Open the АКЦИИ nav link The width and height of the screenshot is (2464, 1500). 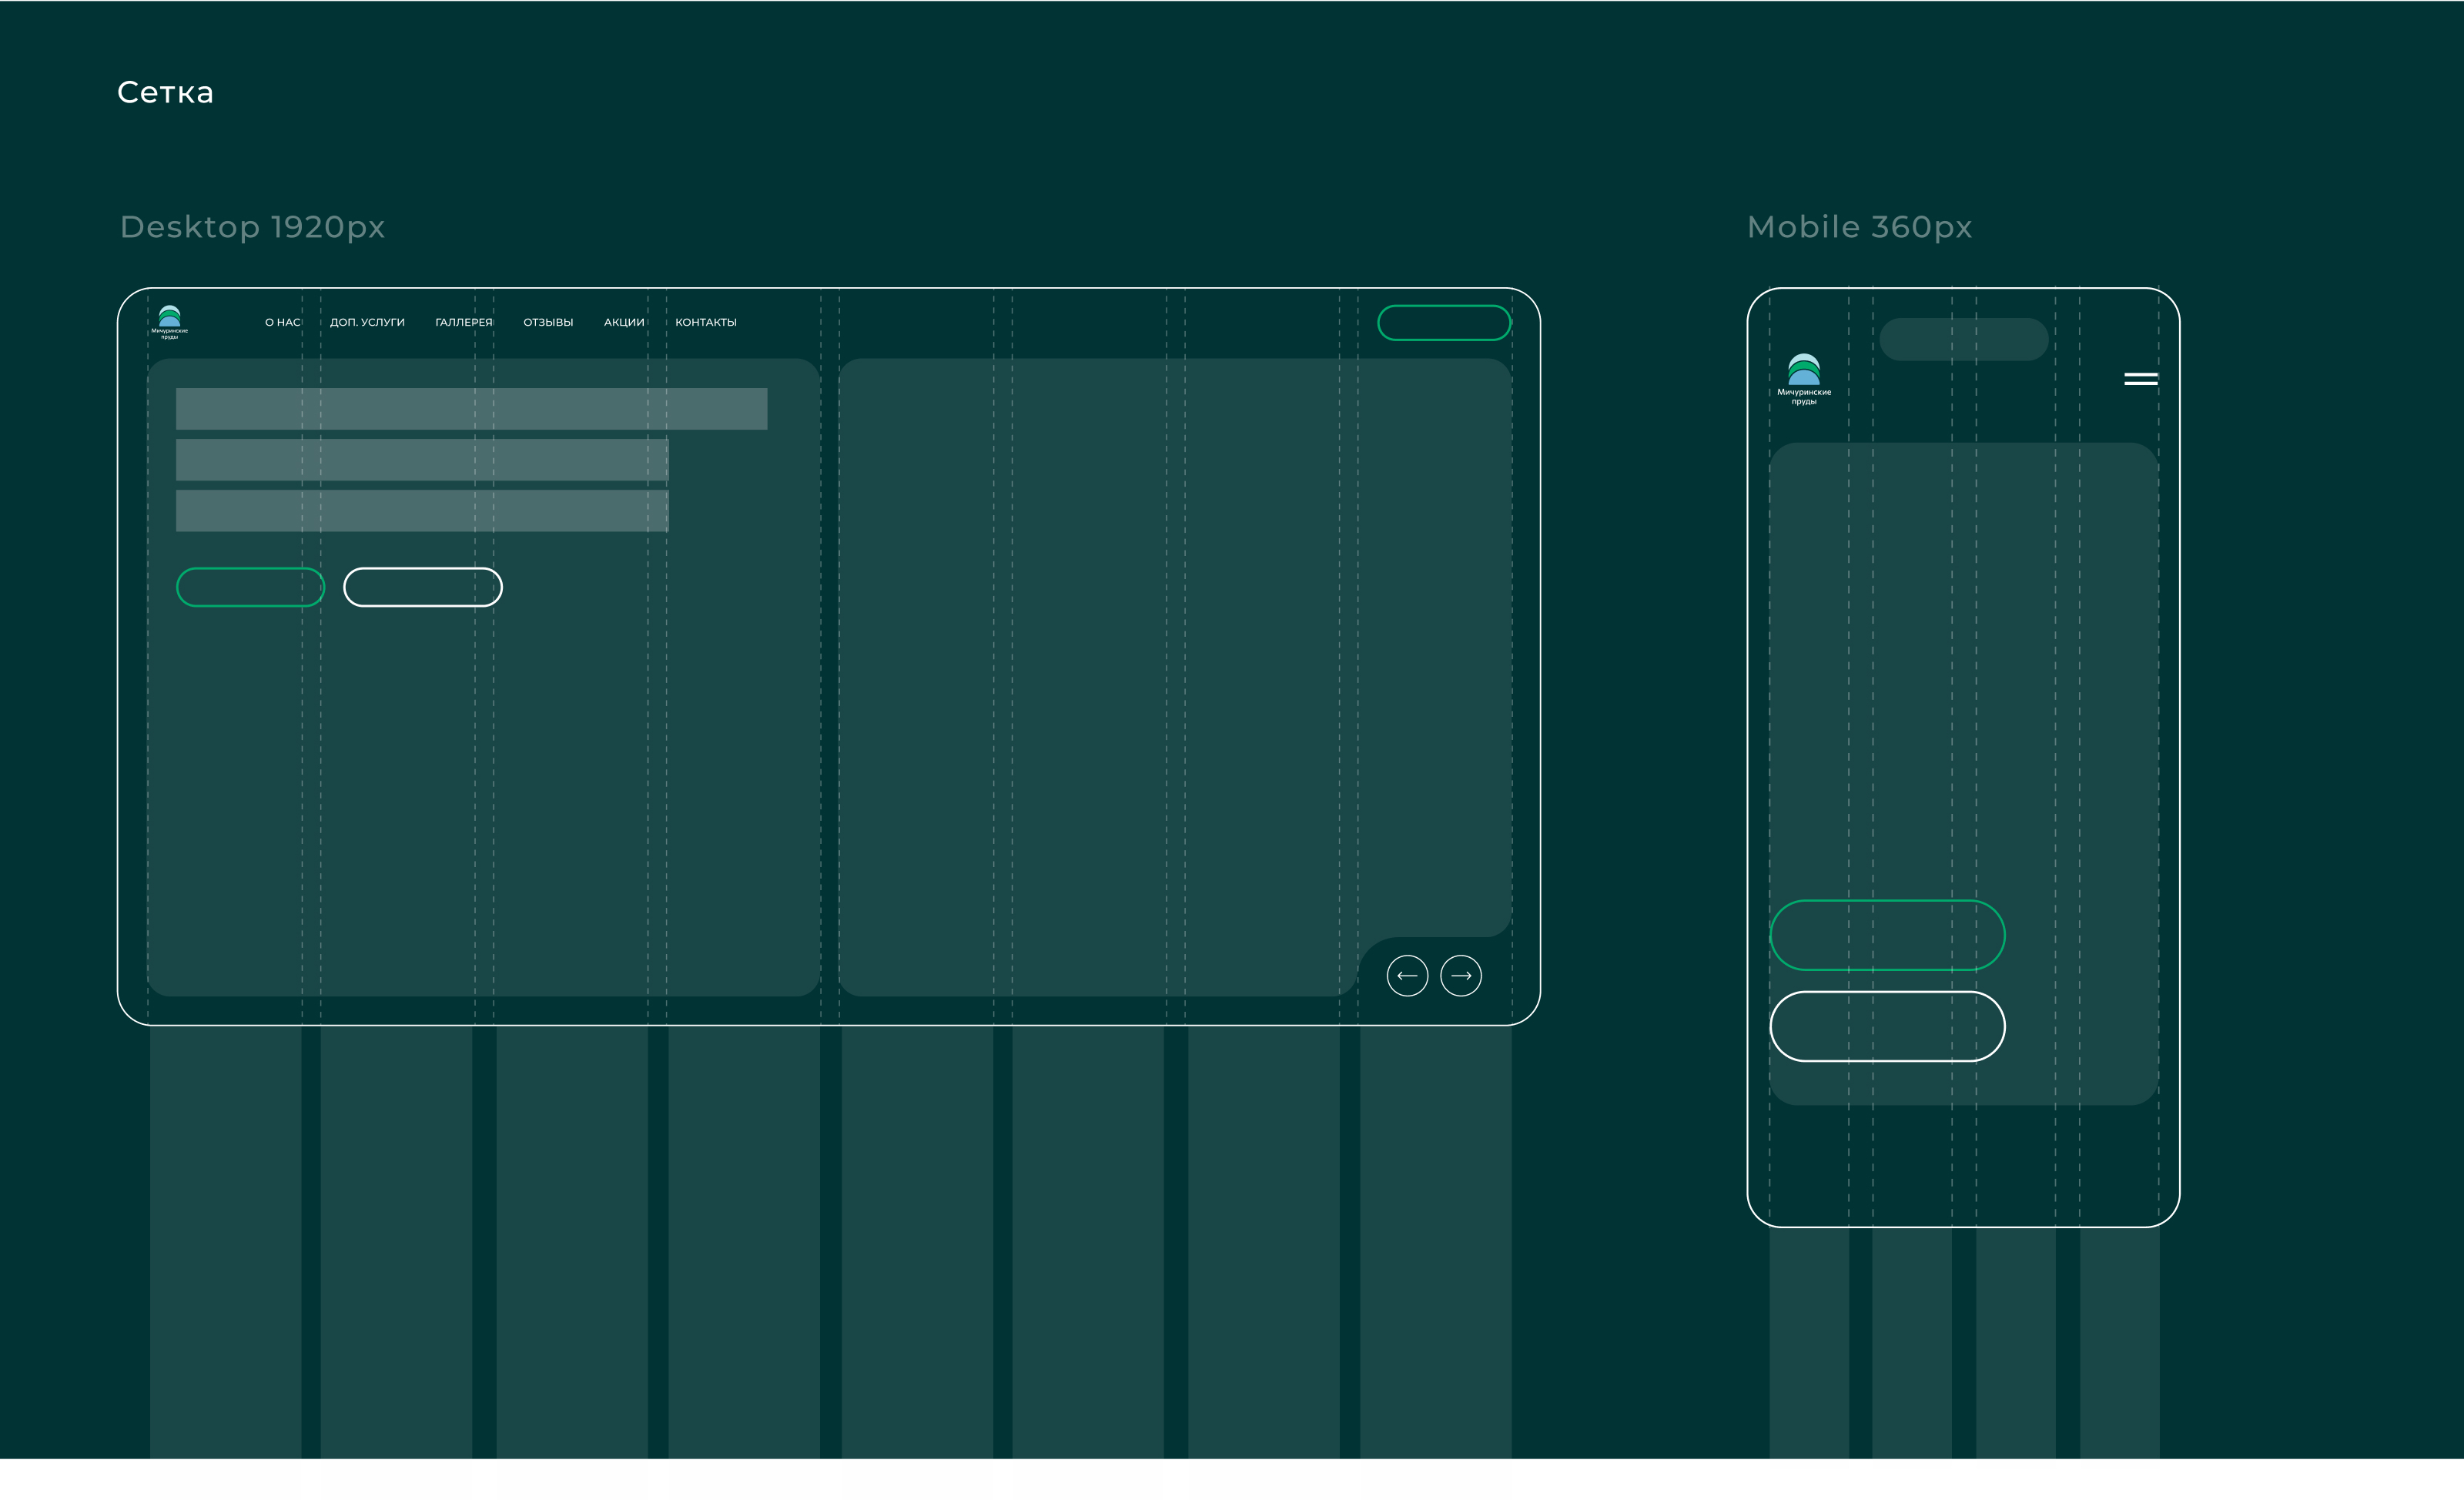click(x=624, y=322)
